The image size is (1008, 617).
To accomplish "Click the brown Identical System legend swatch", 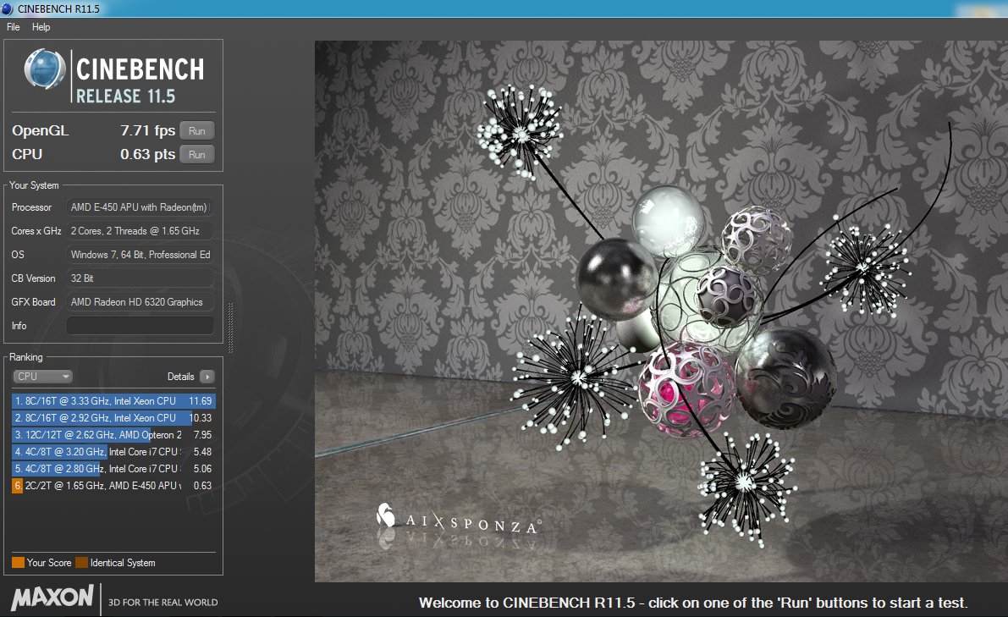I will (x=81, y=562).
